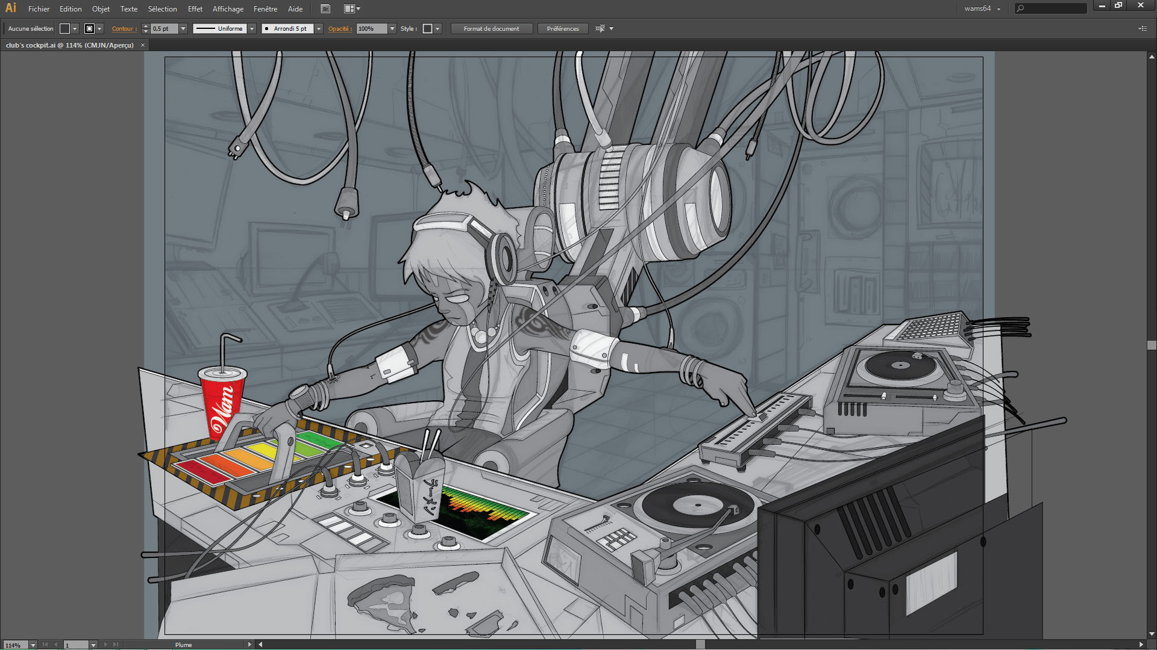1157x650 pixels.
Task: Click the selection alignment icon beside Préférences
Action: coord(600,29)
